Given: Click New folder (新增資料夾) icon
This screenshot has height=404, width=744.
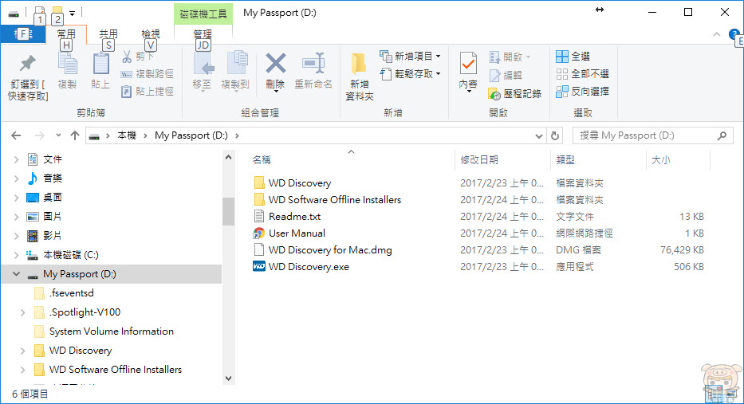Looking at the screenshot, I should [x=359, y=65].
